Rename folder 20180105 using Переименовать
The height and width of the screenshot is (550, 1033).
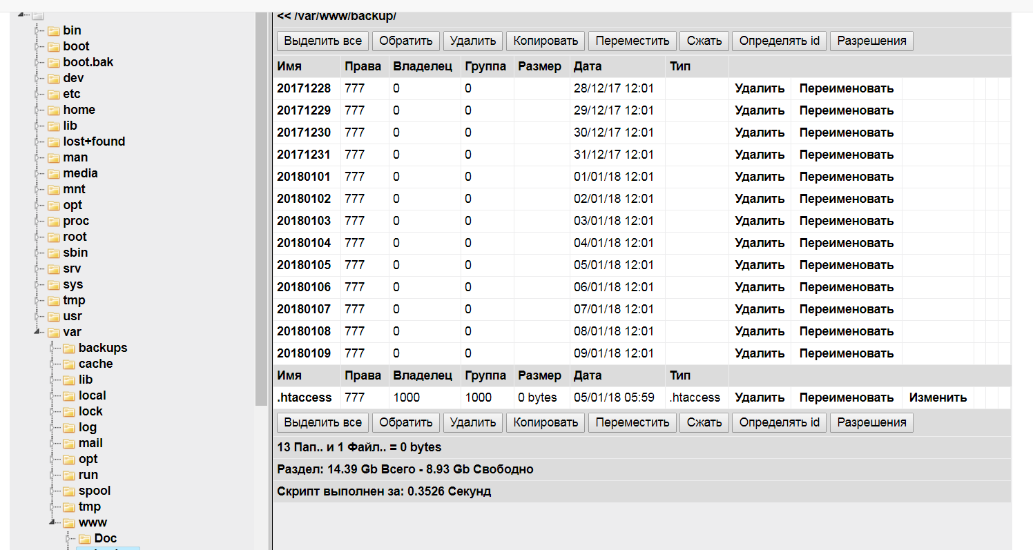847,265
